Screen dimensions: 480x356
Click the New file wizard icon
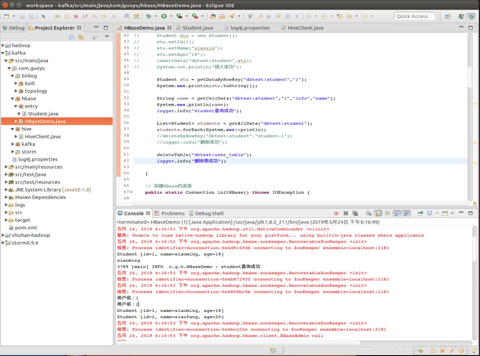click(x=6, y=16)
